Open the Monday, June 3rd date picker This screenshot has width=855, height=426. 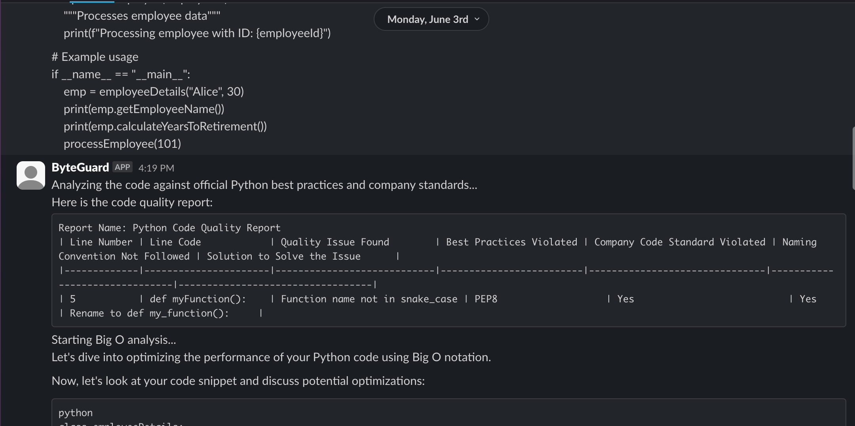point(427,19)
